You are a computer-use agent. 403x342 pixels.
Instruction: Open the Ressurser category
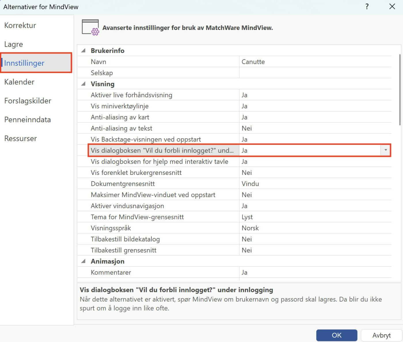(x=20, y=139)
